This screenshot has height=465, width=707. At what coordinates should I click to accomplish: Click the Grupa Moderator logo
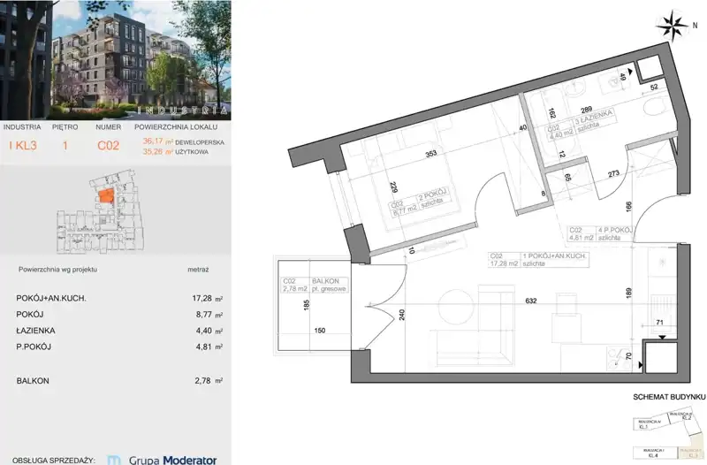point(162,459)
